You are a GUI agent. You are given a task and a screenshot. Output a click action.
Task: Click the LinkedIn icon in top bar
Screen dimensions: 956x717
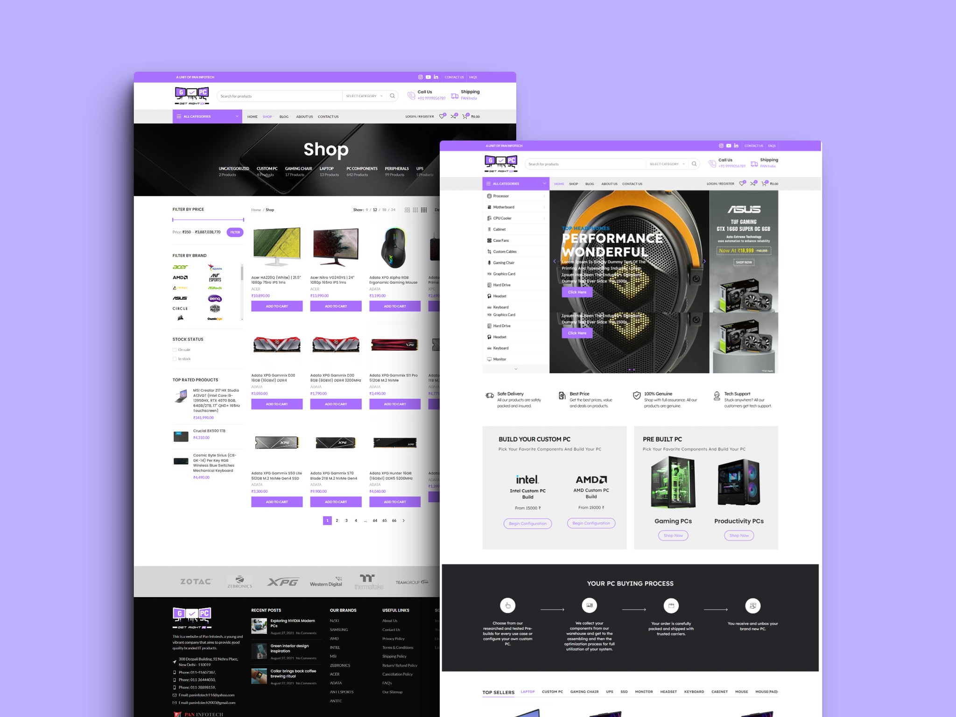pos(430,77)
